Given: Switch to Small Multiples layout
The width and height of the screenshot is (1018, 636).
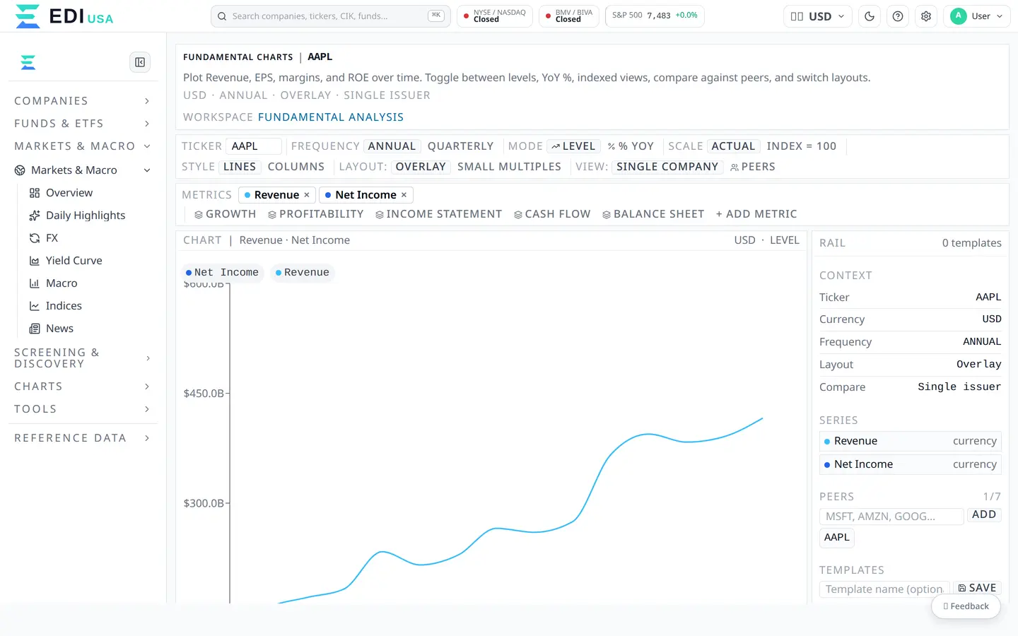Looking at the screenshot, I should (509, 167).
